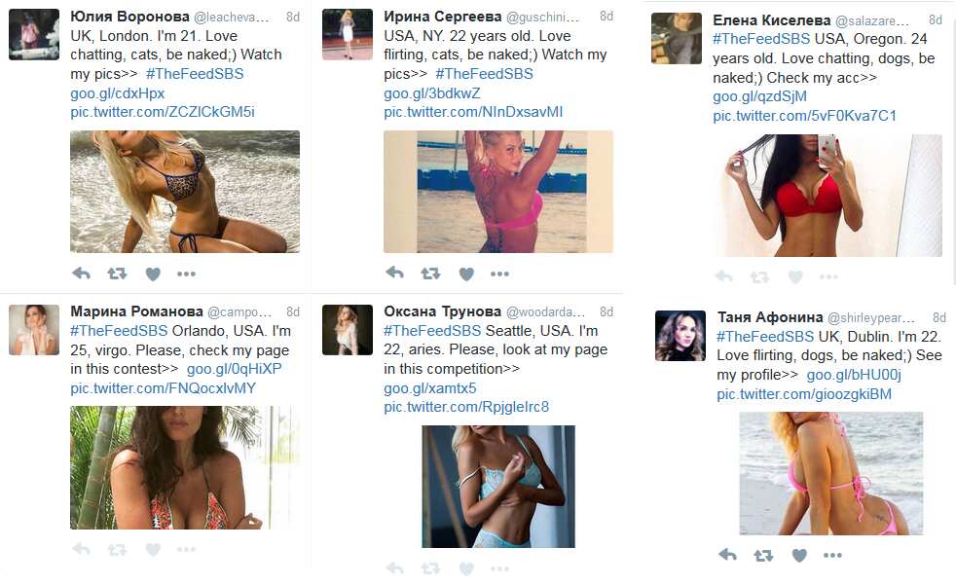Viewport: 956px width, 585px height.
Task: Like the tweet from @leacheva
Action: coord(153,274)
